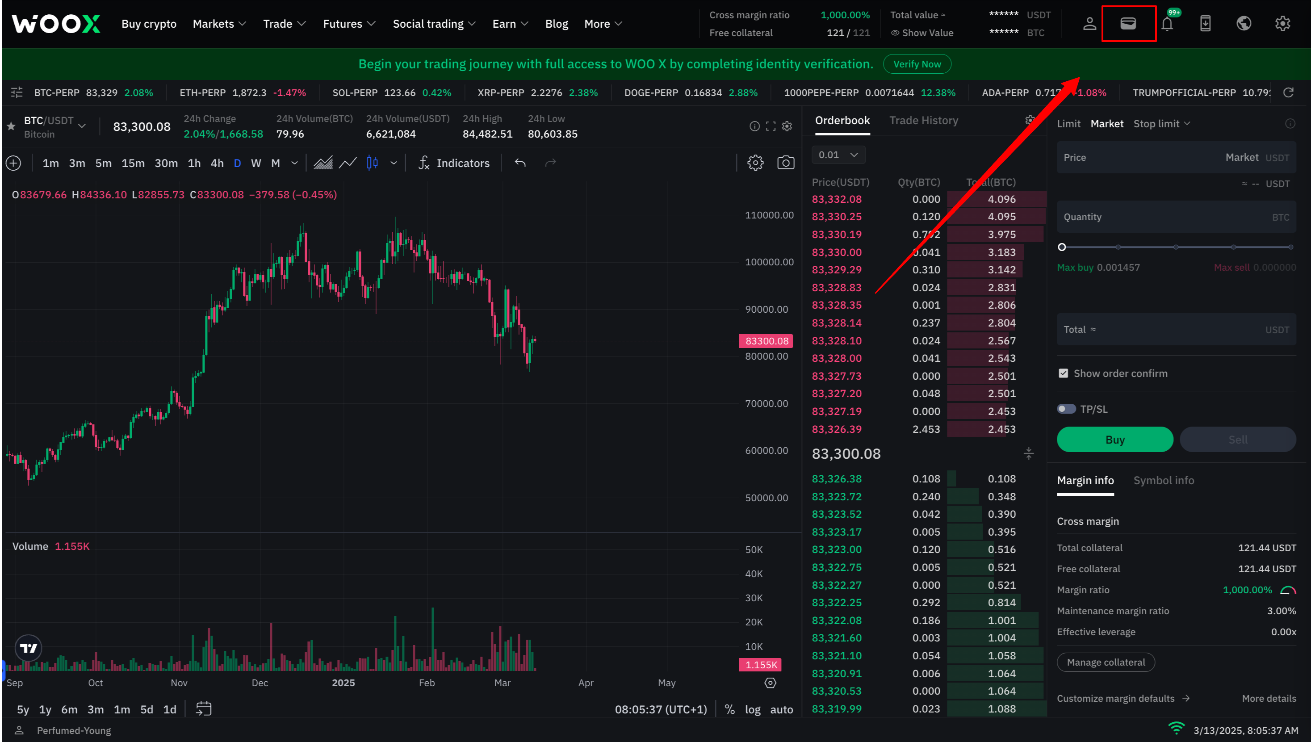Open the Blog menu item
The height and width of the screenshot is (742, 1311).
coord(557,23)
